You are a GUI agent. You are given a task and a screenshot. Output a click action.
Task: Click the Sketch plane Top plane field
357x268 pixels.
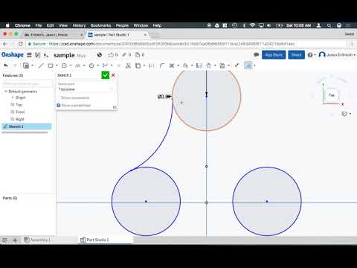tap(86, 89)
